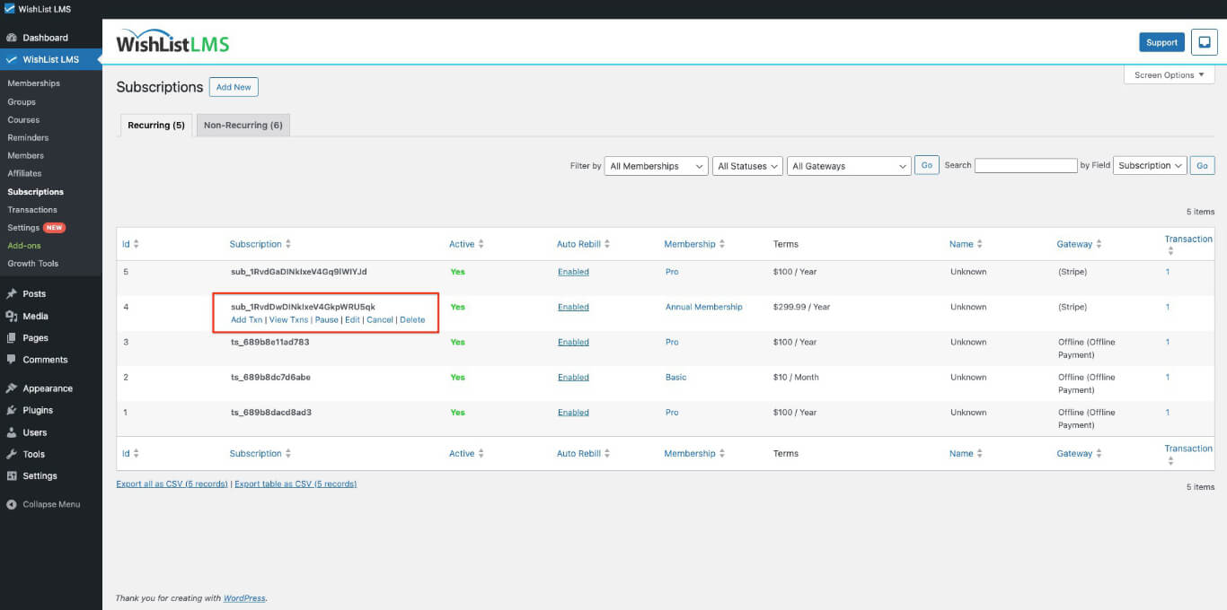
Task: Toggle Auto Rebill for the Basic membership row
Action: 573,377
